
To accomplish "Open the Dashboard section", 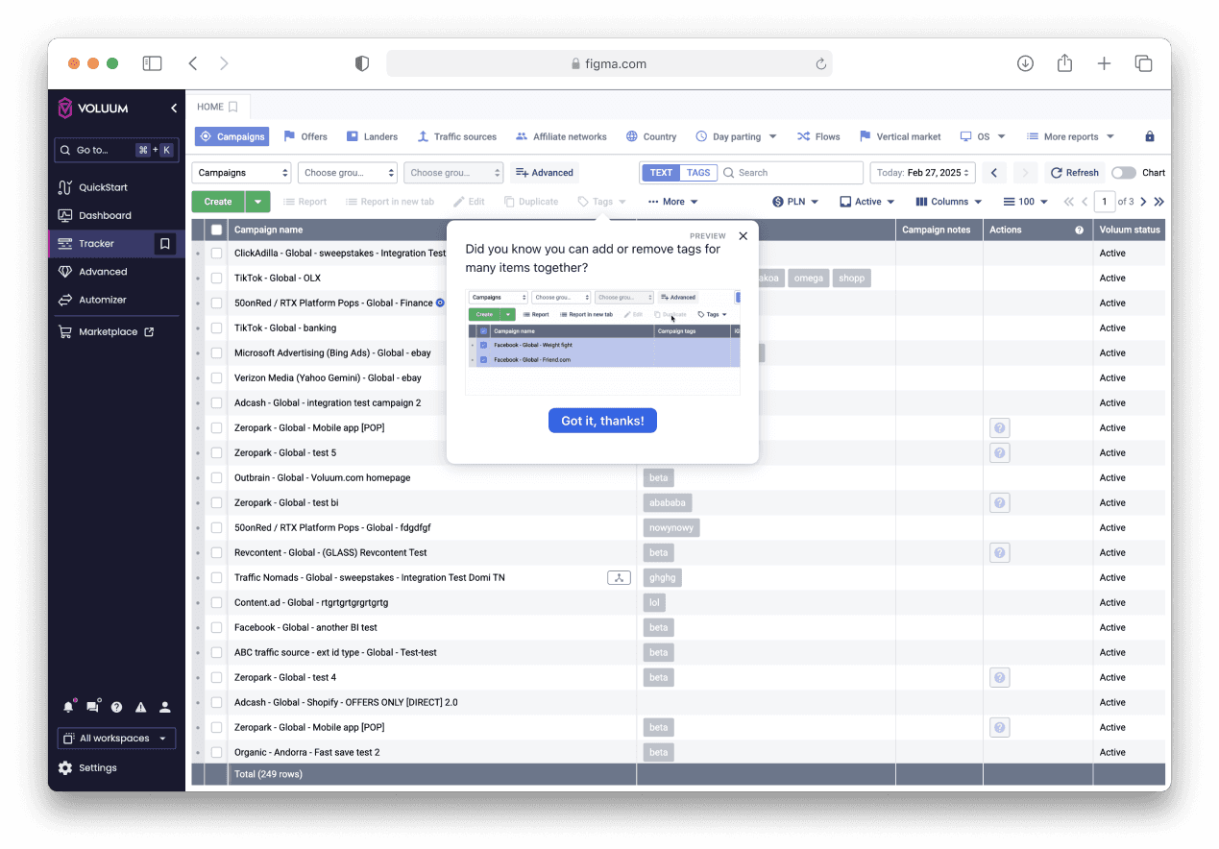I will (94, 215).
